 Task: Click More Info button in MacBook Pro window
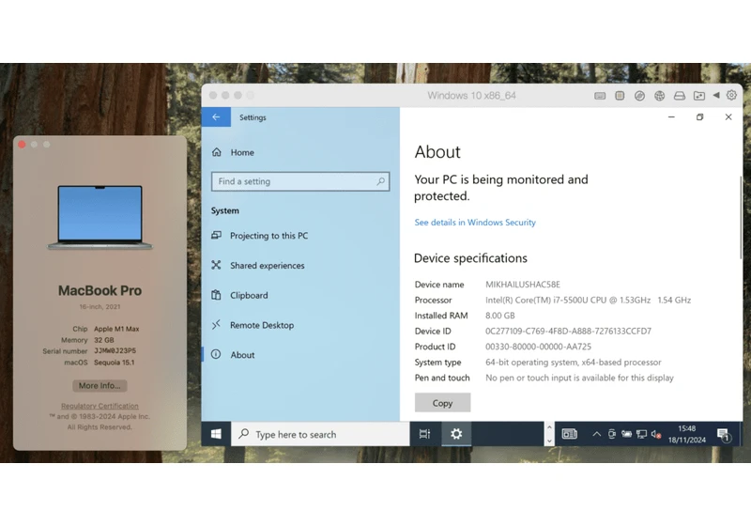(x=100, y=386)
